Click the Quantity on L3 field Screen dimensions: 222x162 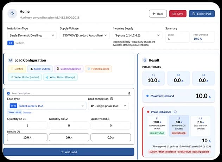click(111, 125)
